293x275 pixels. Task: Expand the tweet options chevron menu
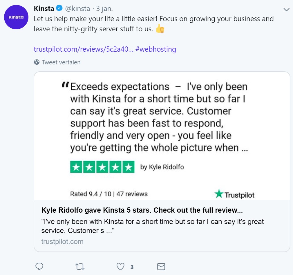pos(286,10)
